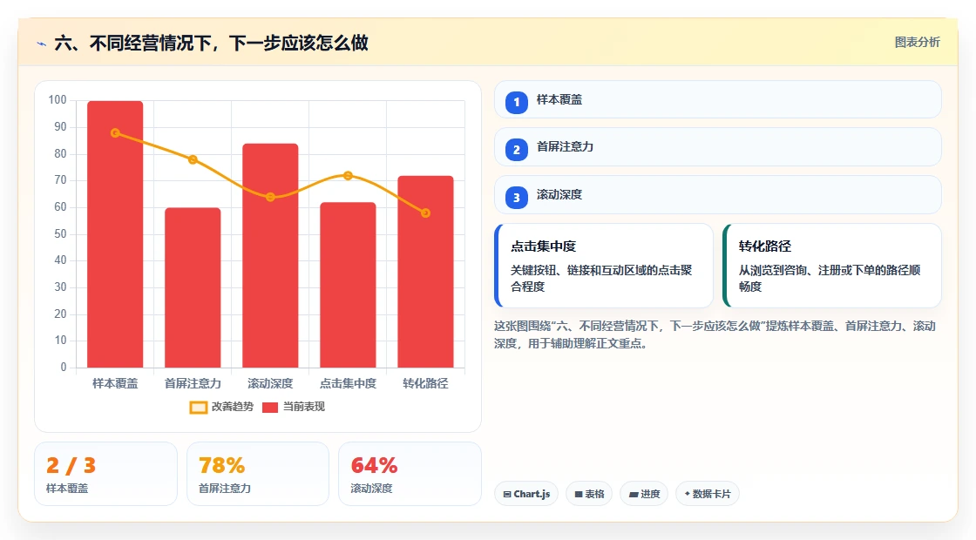Click the trend line point over 滚动深度
976x540 pixels.
click(270, 197)
